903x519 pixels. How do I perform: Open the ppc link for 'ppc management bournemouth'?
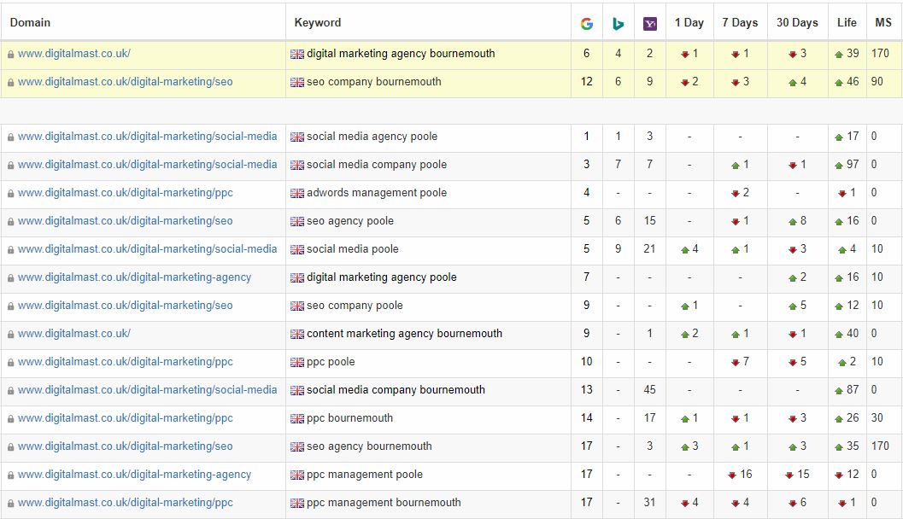(126, 503)
